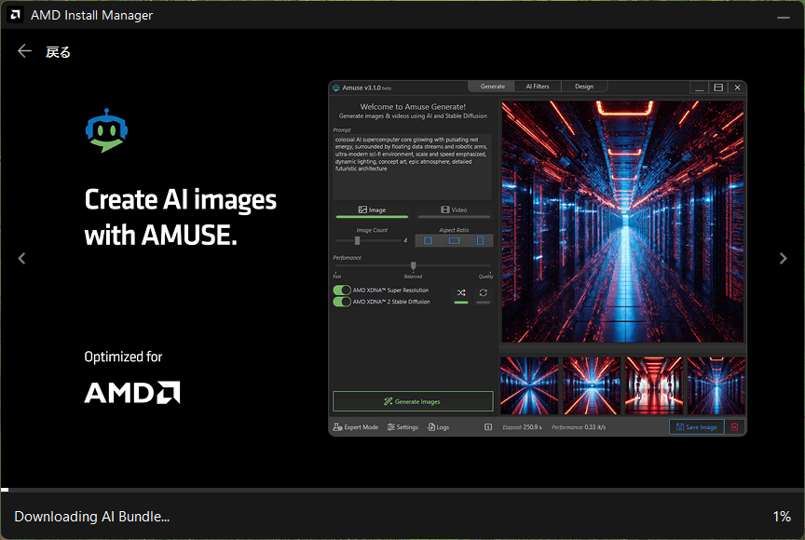Switch to the AI Filters tab
Image resolution: width=805 pixels, height=540 pixels.
coord(538,87)
